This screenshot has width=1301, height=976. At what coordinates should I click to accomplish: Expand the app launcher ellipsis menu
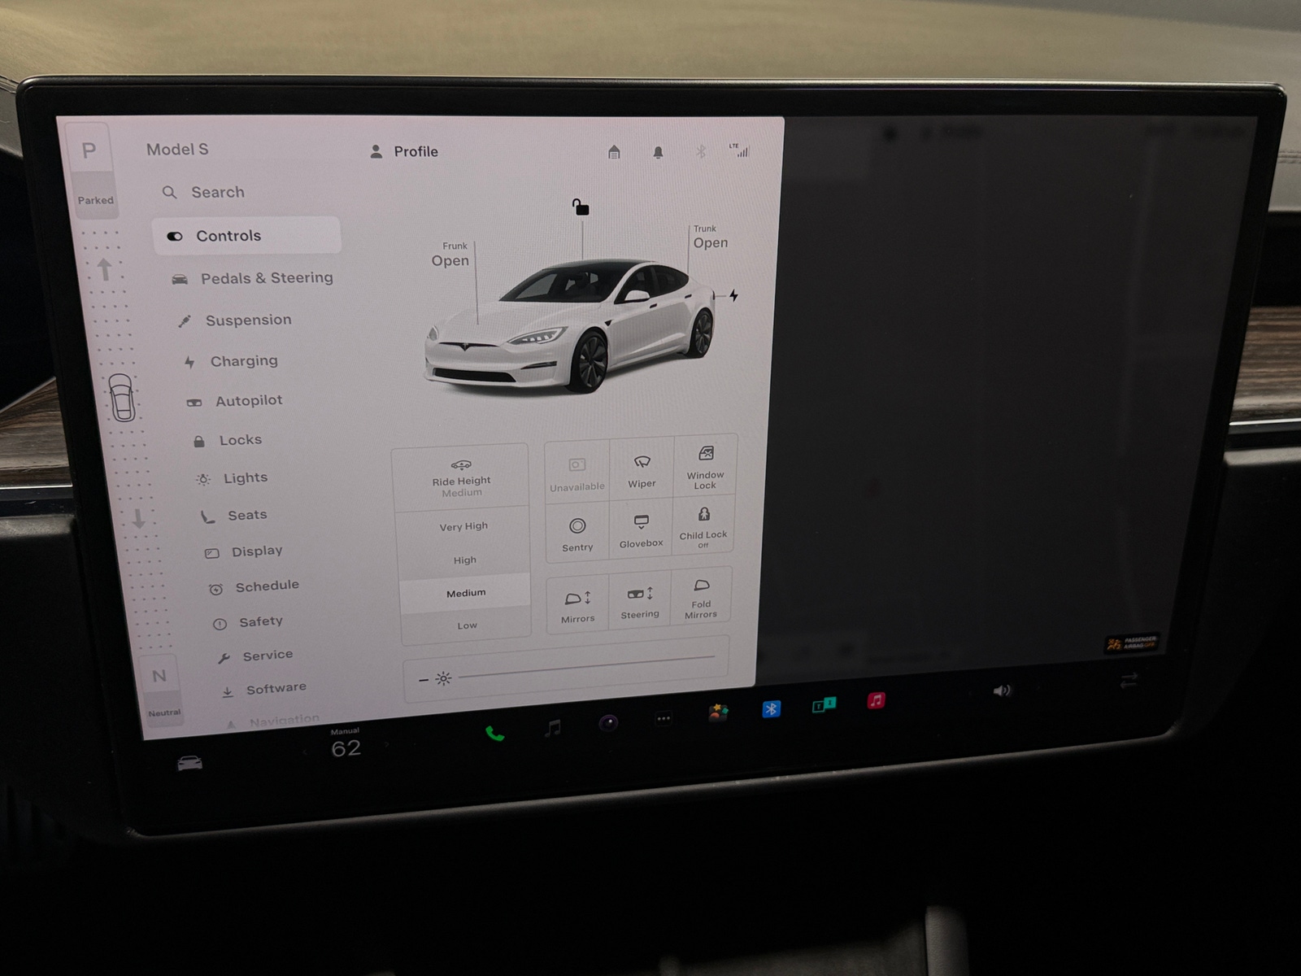(x=664, y=718)
